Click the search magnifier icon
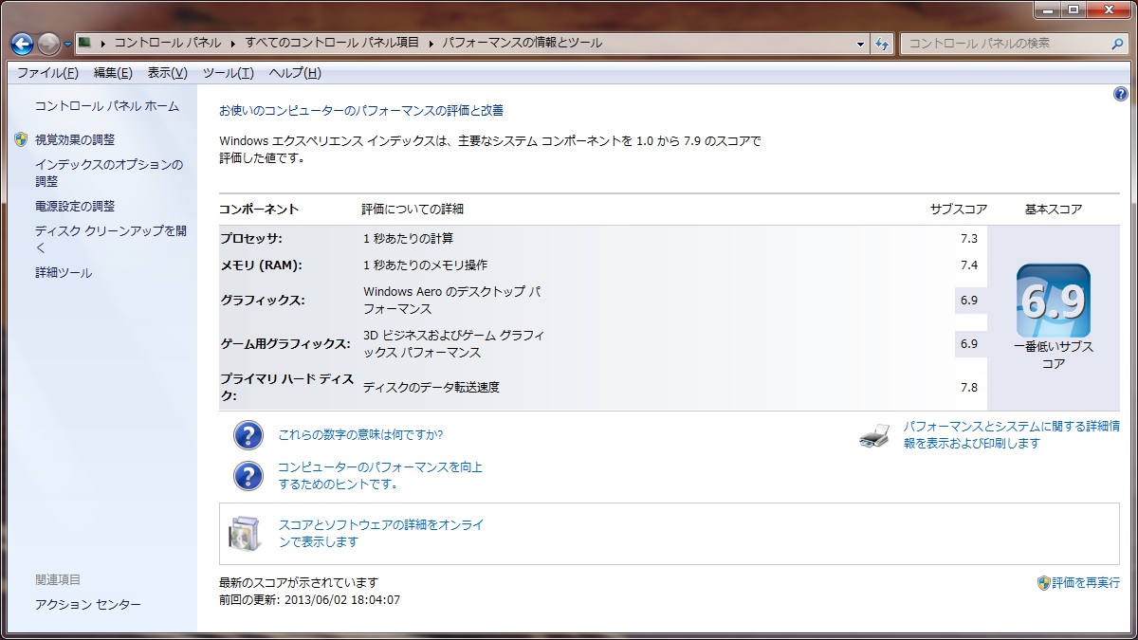 pos(1117,44)
